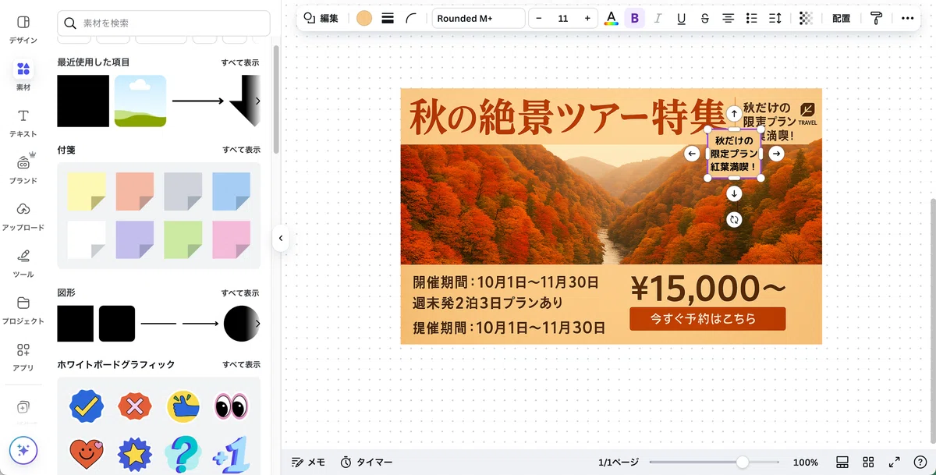Select the ブランド sidebar icon
Viewport: 936px width, 475px height.
23,169
